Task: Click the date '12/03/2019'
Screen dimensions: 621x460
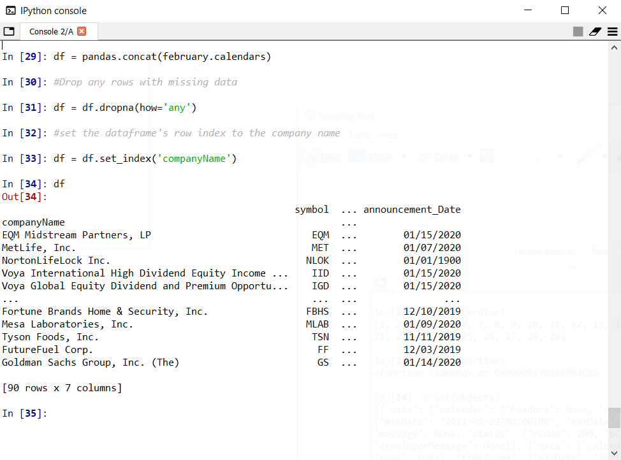Action: click(432, 350)
